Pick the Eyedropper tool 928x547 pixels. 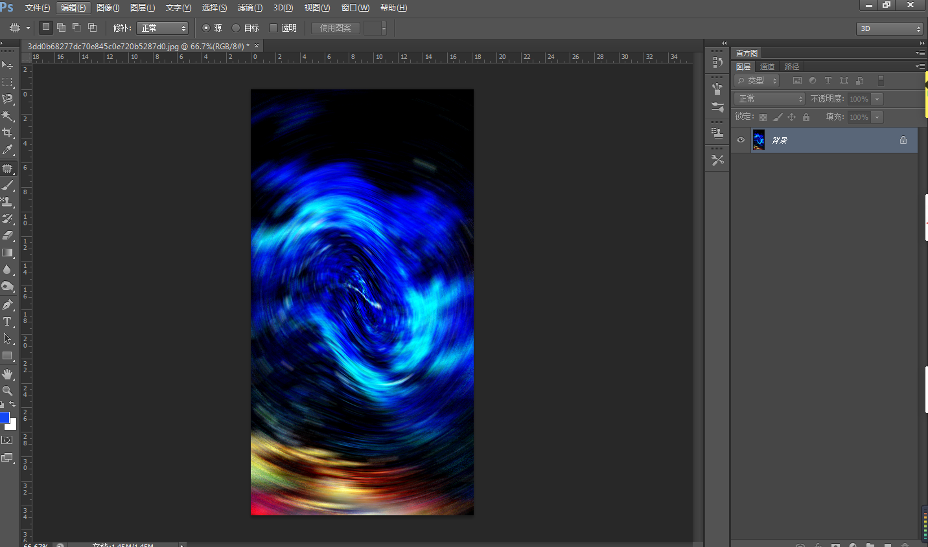pos(8,150)
